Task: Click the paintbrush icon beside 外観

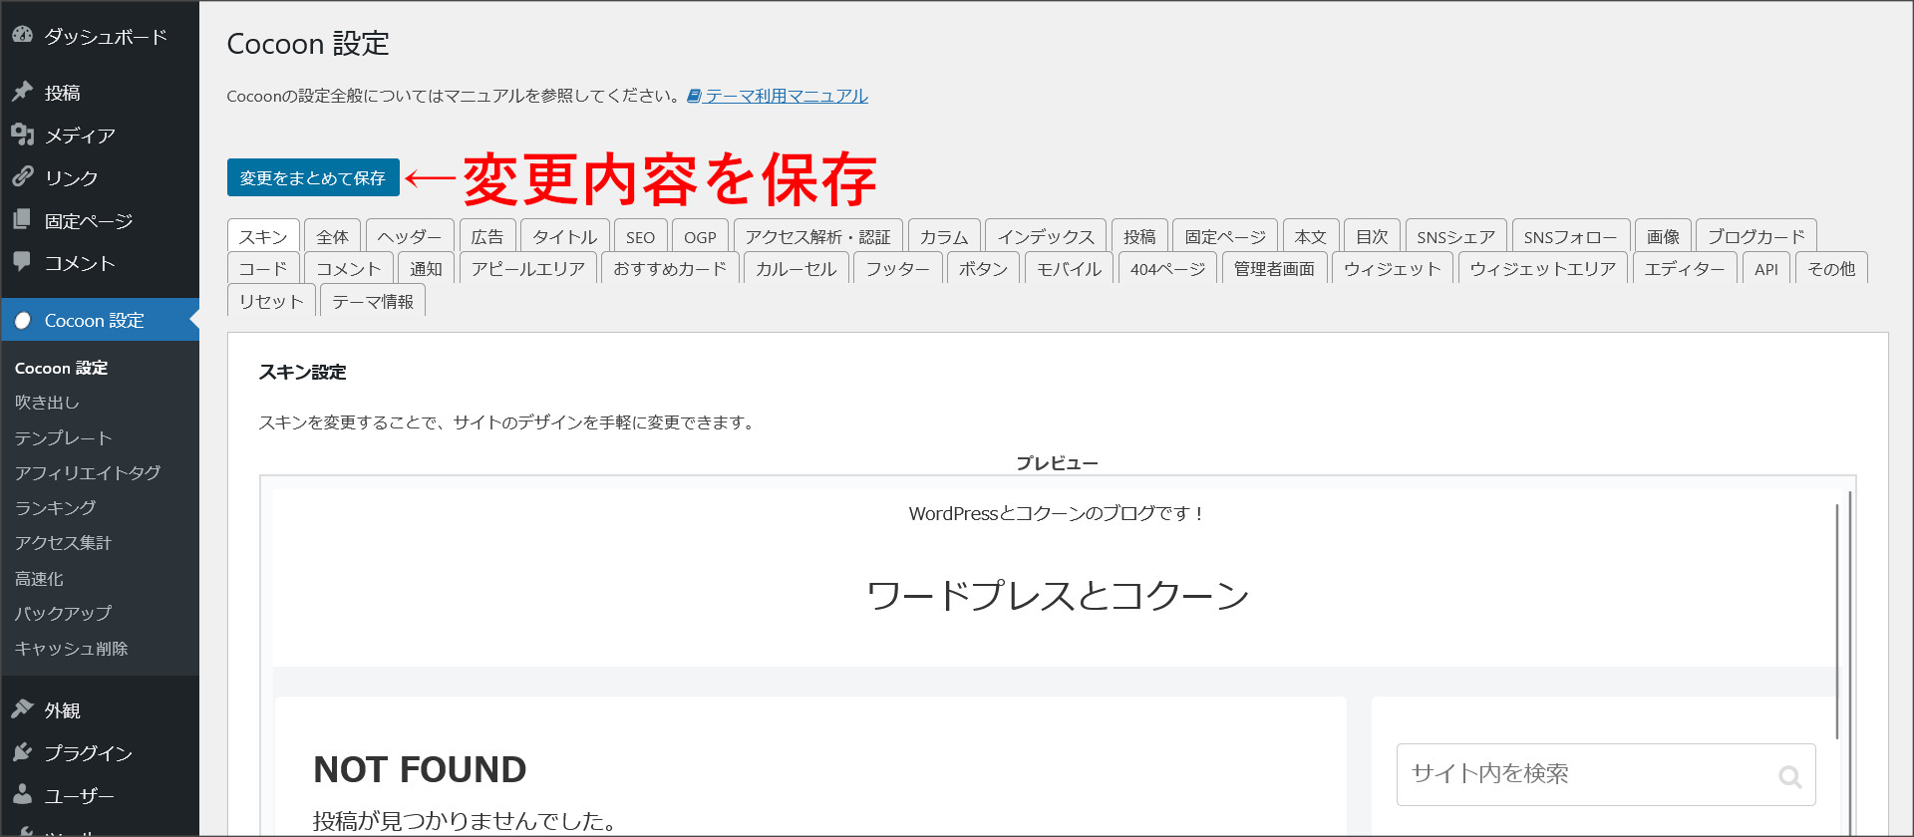Action: (22, 709)
